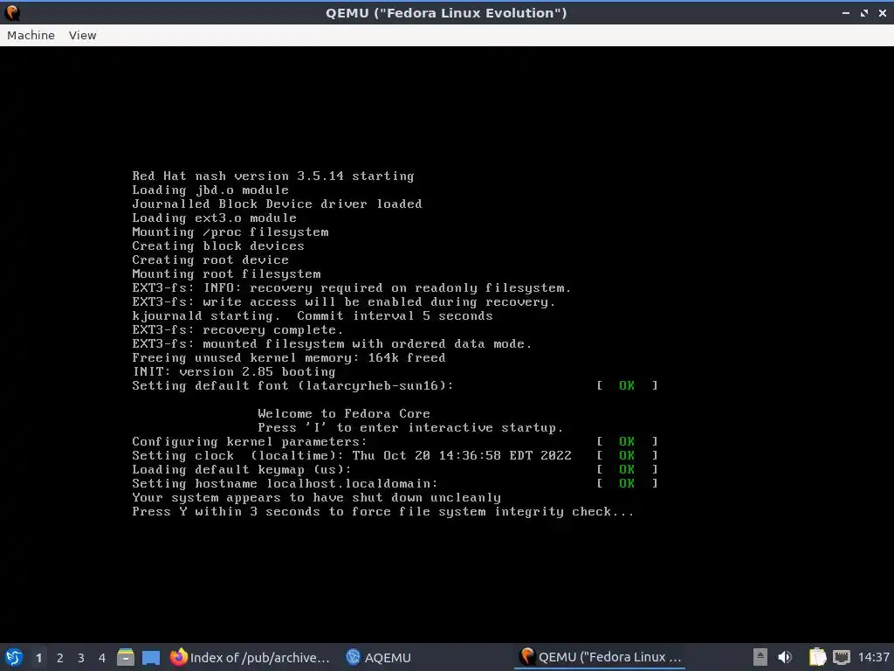
Task: Select the QEMU Fedora Linux taskbar entry
Action: (601, 657)
